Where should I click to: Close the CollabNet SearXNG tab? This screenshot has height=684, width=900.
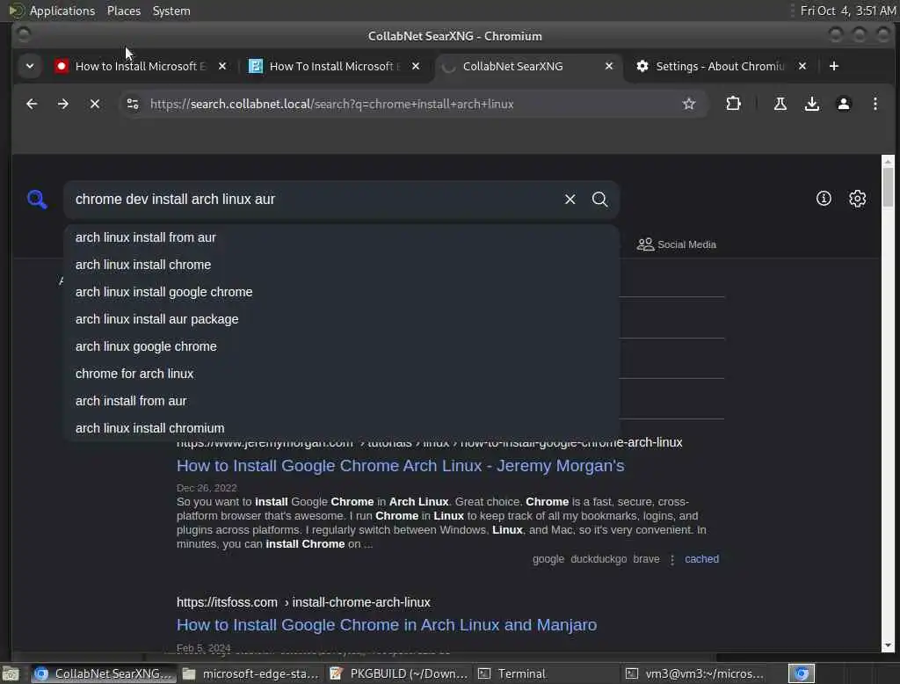(x=609, y=66)
